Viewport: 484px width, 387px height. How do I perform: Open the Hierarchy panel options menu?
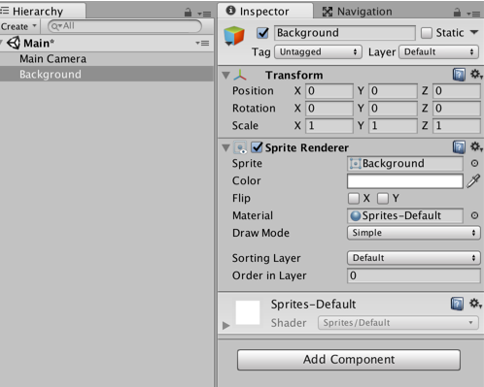coord(204,14)
